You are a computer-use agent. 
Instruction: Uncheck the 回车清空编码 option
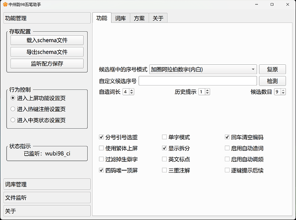pos(227,138)
